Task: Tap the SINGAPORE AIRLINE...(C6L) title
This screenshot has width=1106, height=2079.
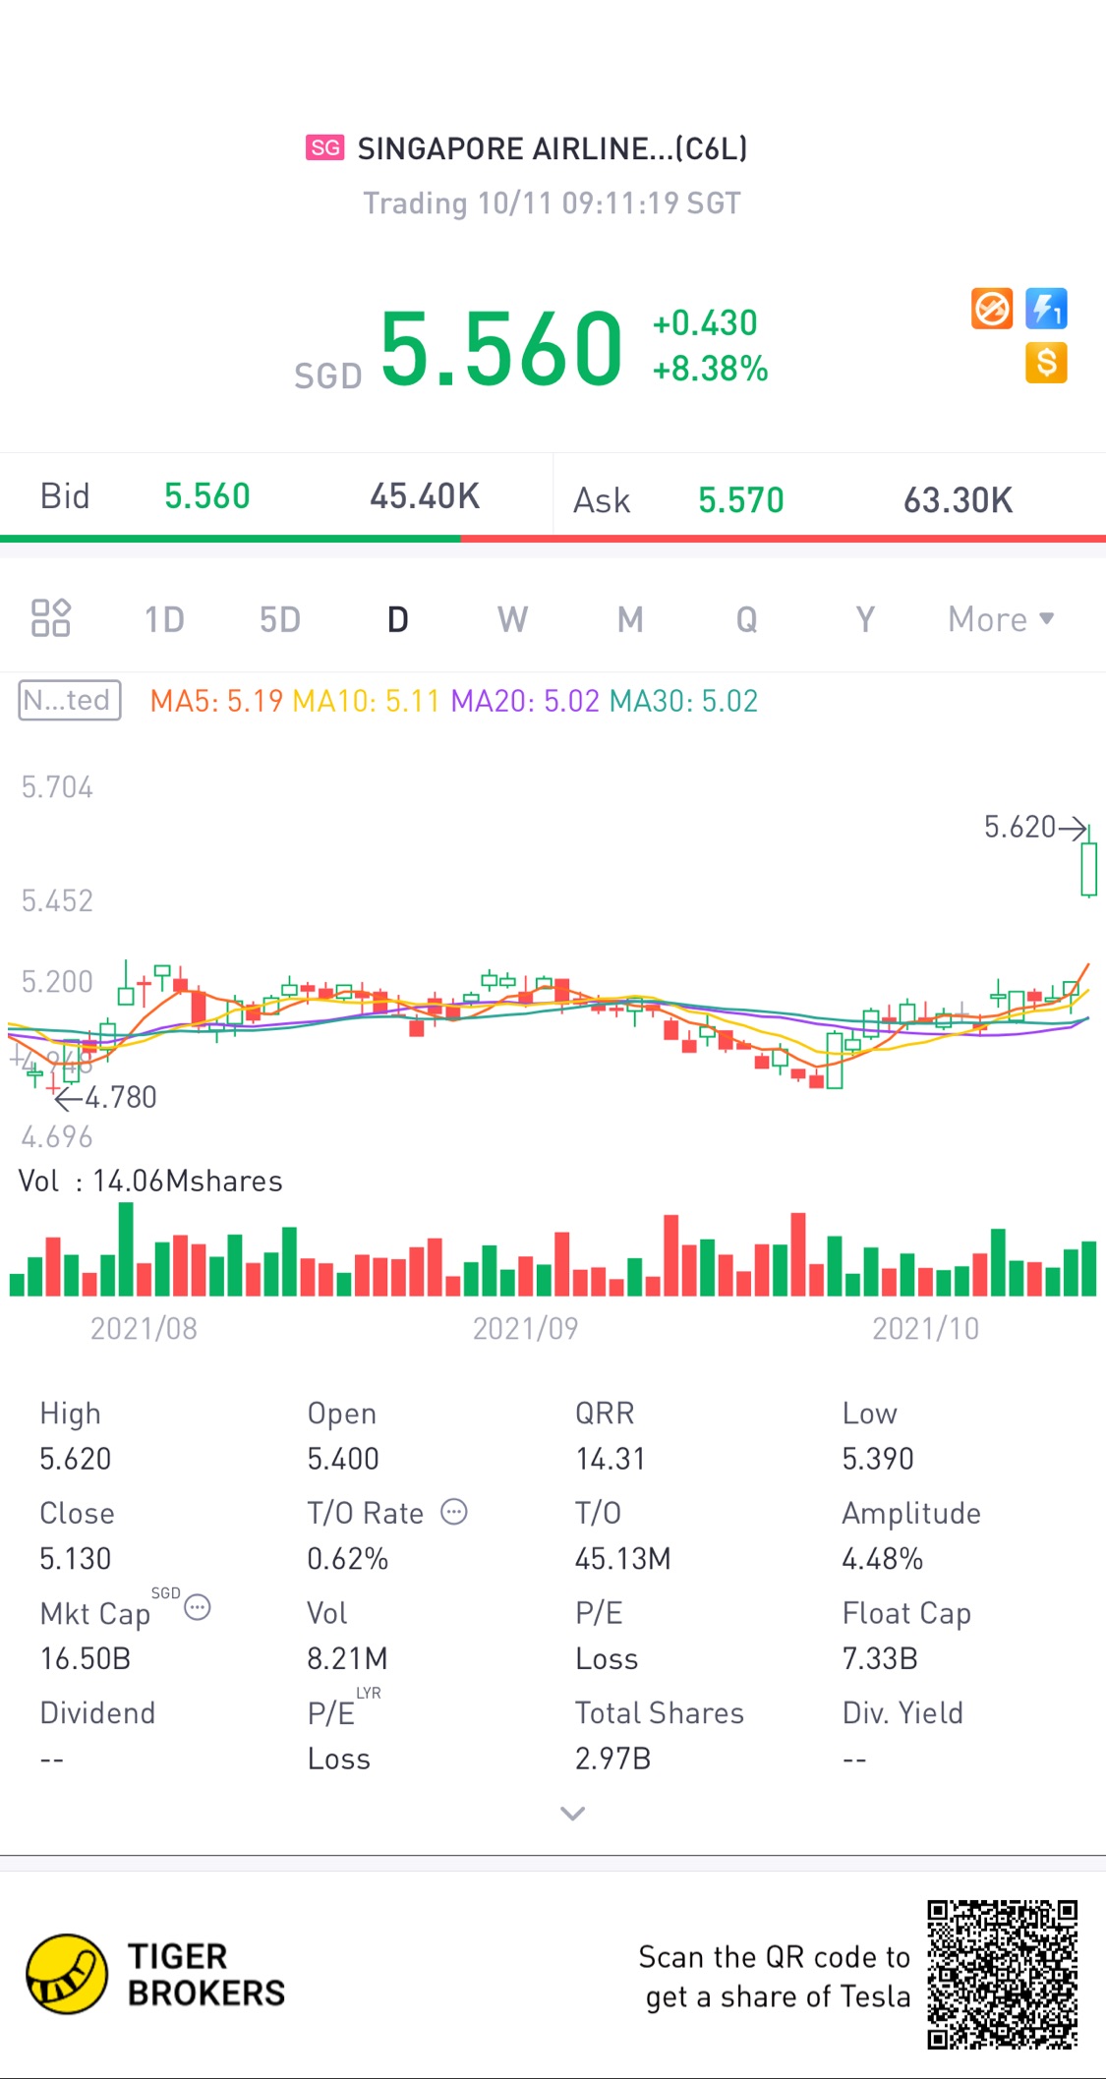Action: coord(553,148)
